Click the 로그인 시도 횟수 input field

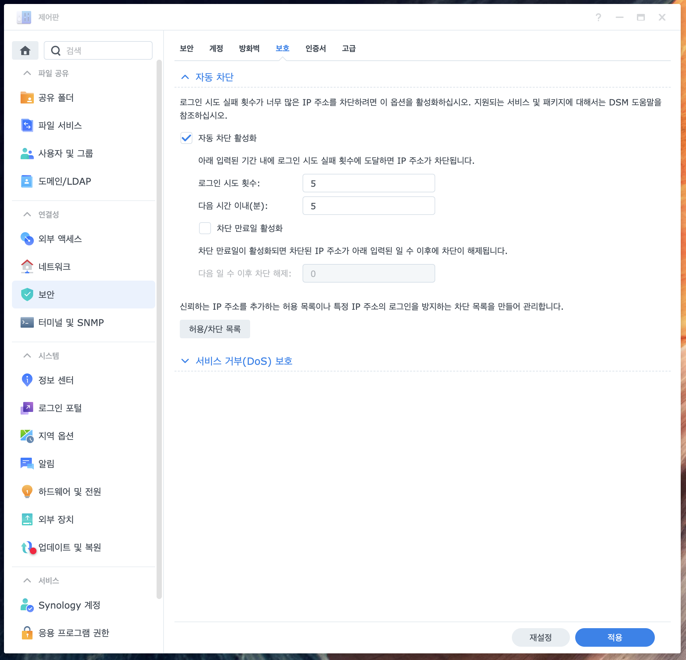(x=368, y=183)
